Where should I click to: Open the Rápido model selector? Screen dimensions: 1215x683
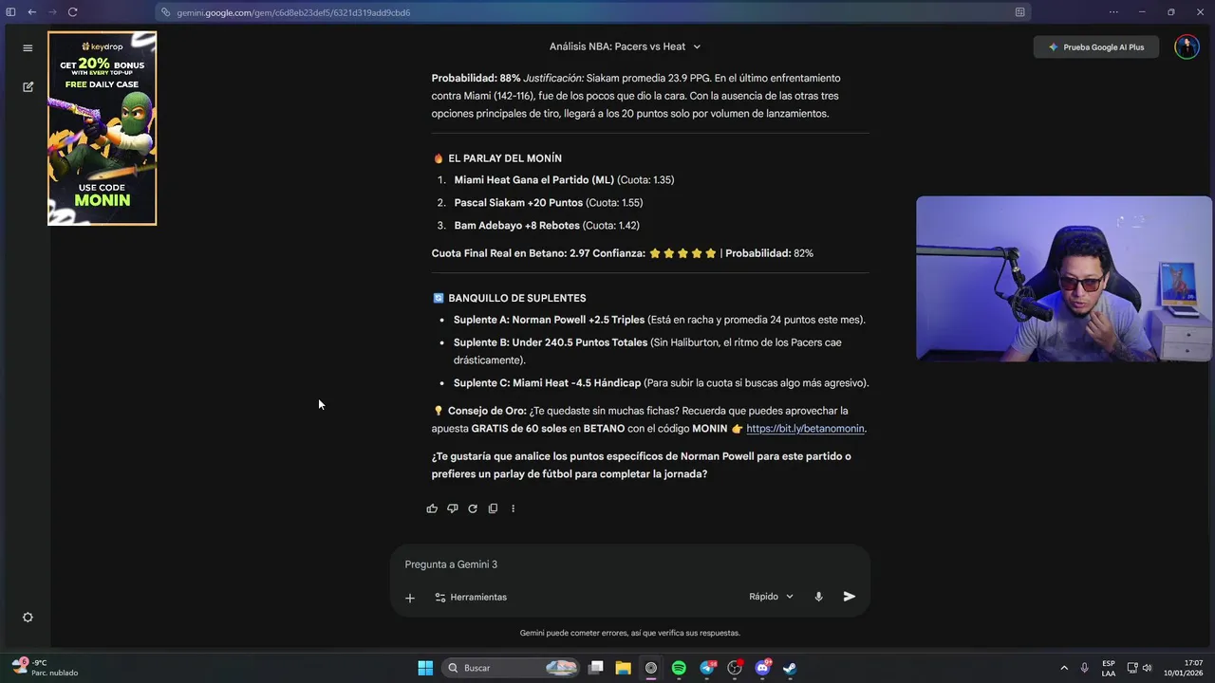[771, 597]
